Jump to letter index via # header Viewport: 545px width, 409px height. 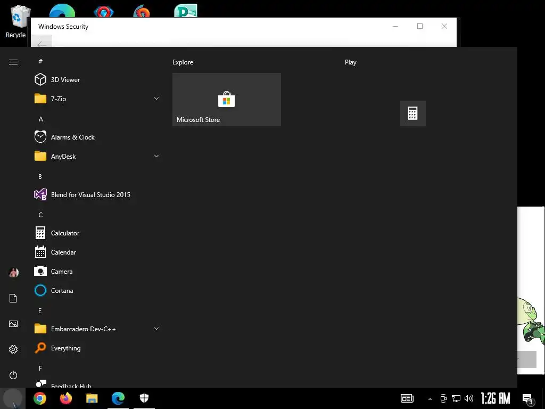tap(40, 61)
